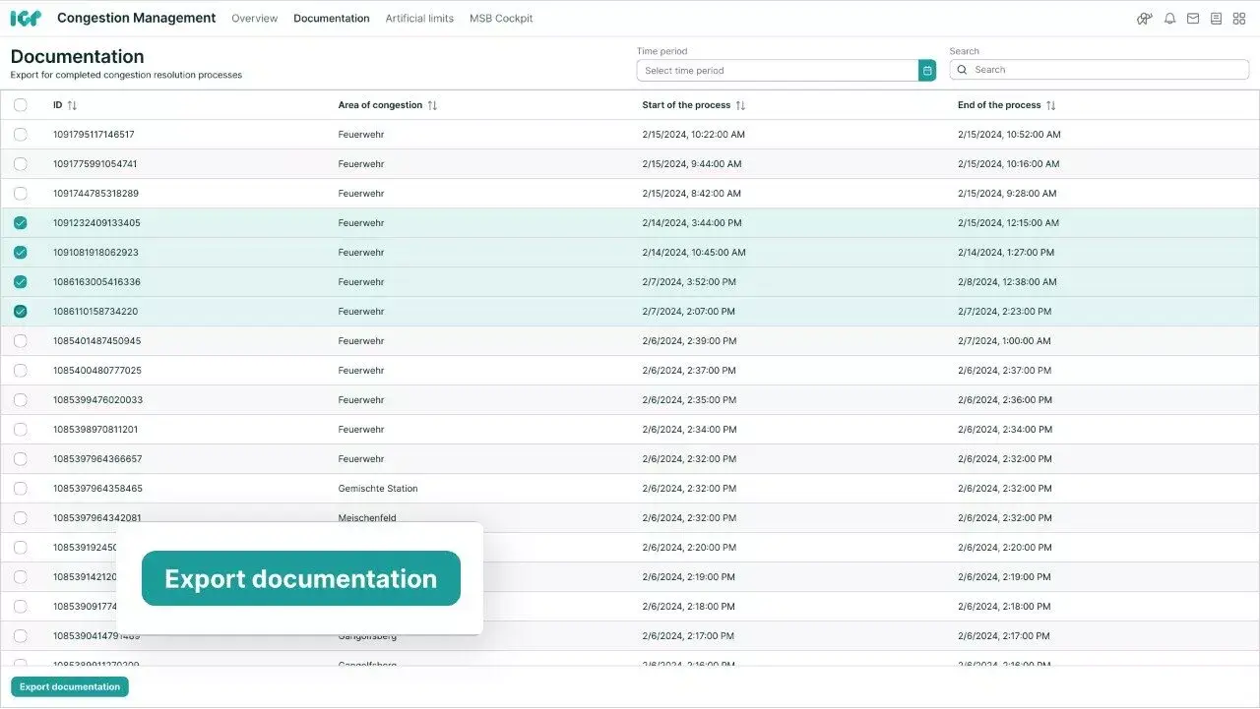
Task: Click the ICP logo icon
Action: (26, 18)
